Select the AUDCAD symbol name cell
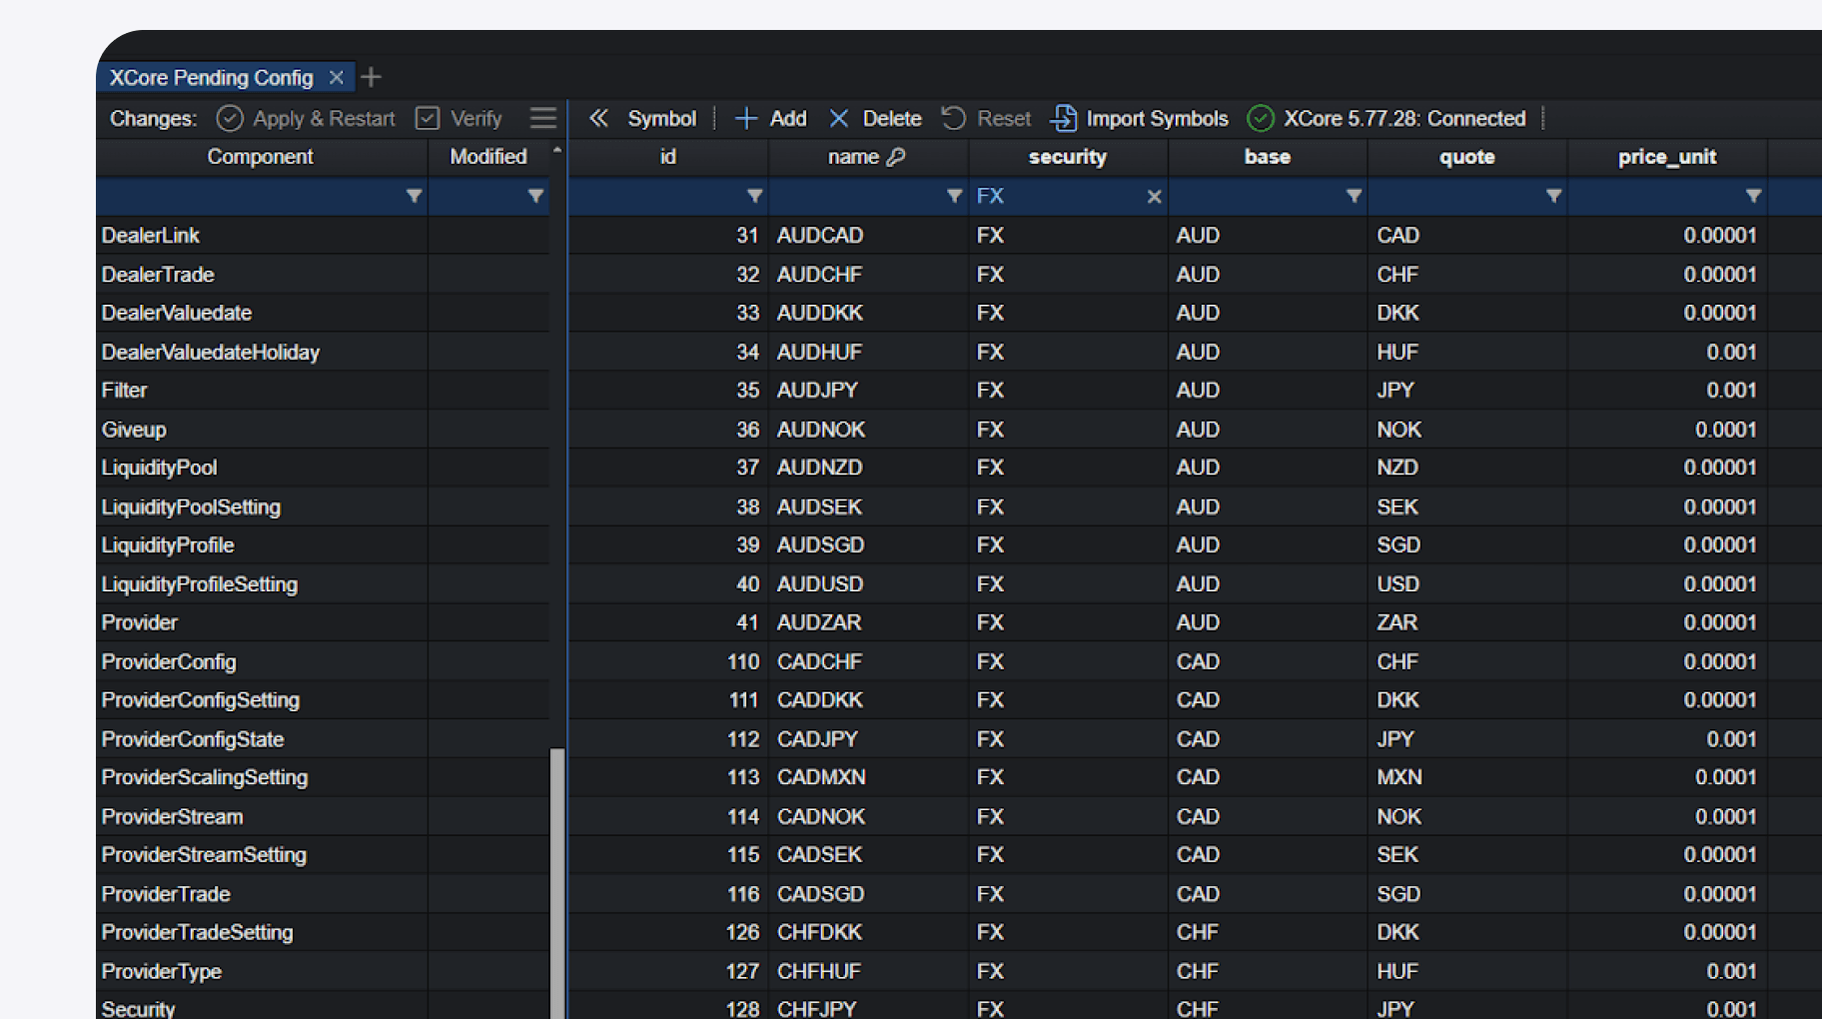This screenshot has width=1822, height=1019. pos(868,236)
